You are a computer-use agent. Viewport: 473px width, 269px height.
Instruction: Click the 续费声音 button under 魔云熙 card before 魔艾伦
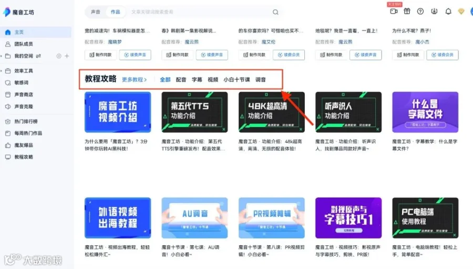point(212,55)
